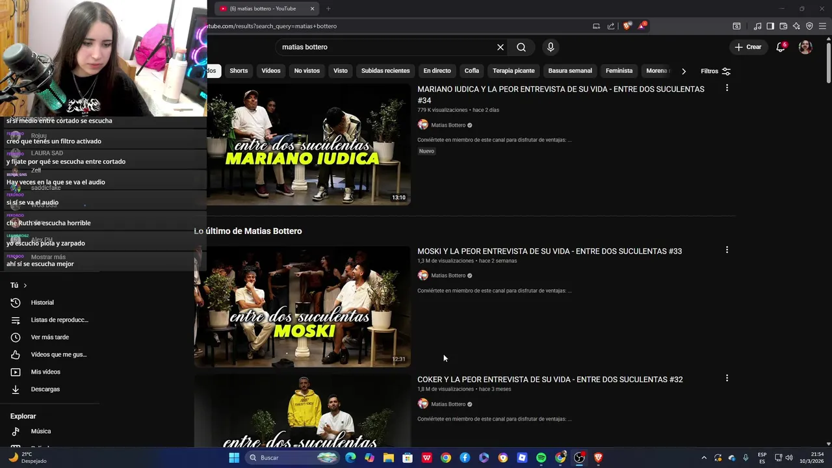Open more options for the Moski video
Image resolution: width=832 pixels, height=468 pixels.
point(727,250)
